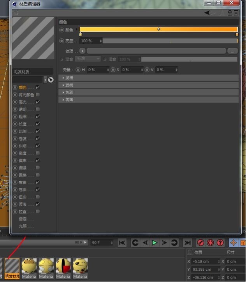This screenshot has height=282, width=246.
Task: Jump to the start of the timeline
Action: tap(122, 243)
